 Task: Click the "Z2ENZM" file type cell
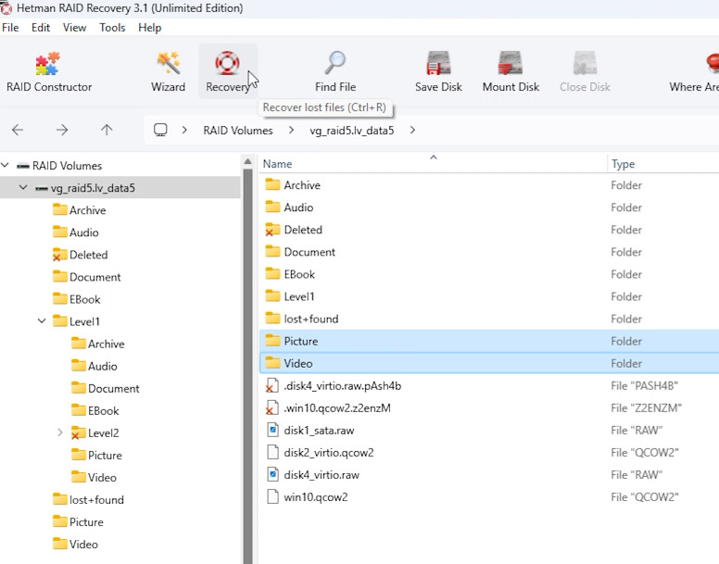click(646, 407)
